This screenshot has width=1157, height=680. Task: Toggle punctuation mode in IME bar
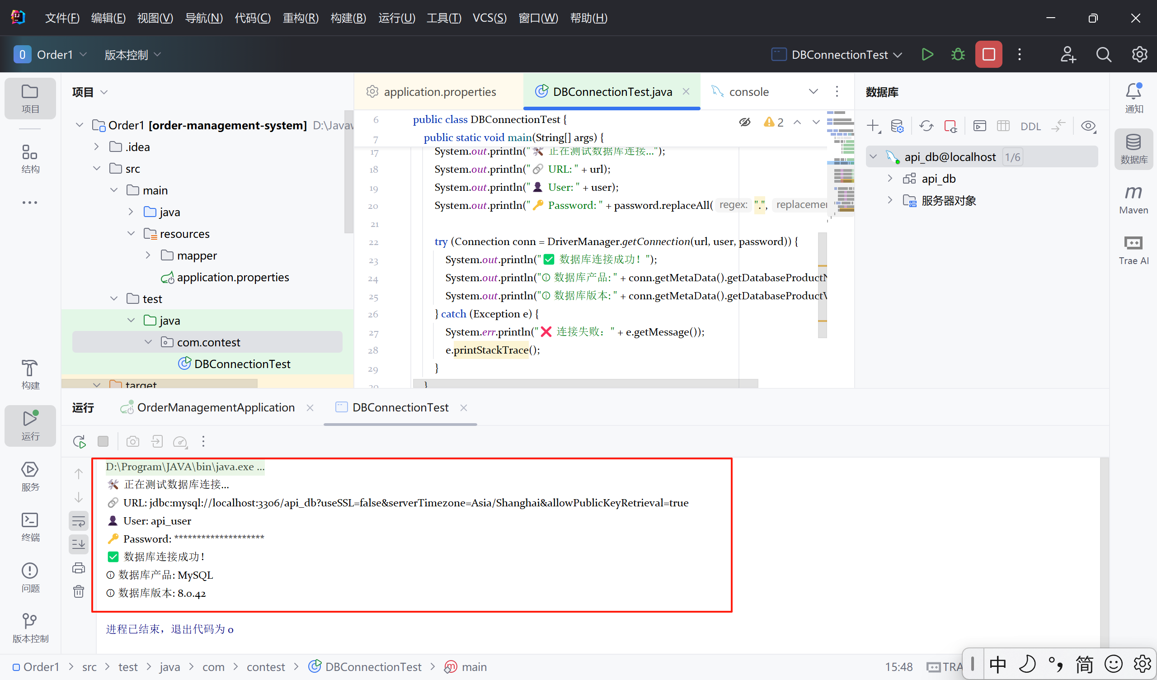click(x=1055, y=664)
